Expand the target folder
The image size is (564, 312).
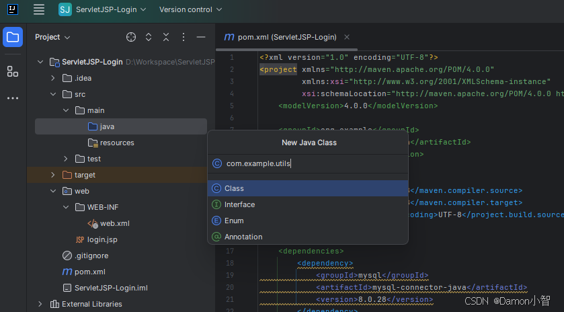point(53,175)
